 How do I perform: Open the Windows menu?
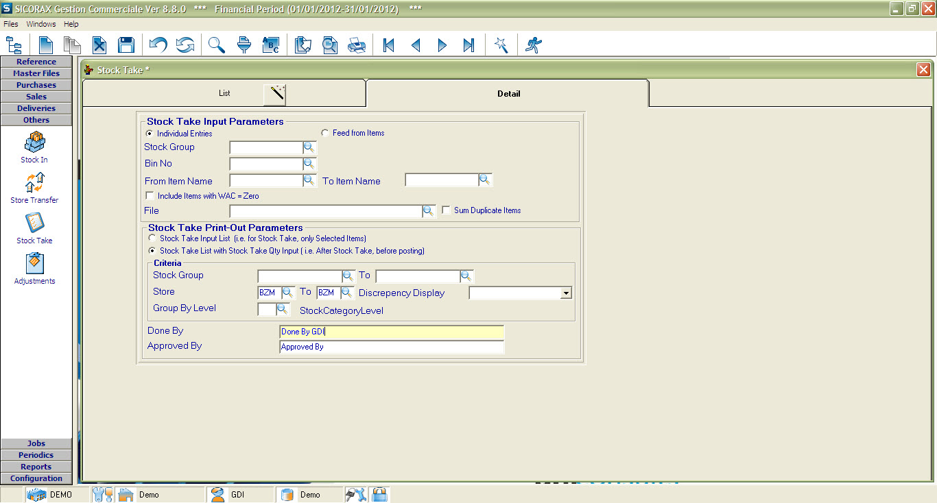point(41,24)
